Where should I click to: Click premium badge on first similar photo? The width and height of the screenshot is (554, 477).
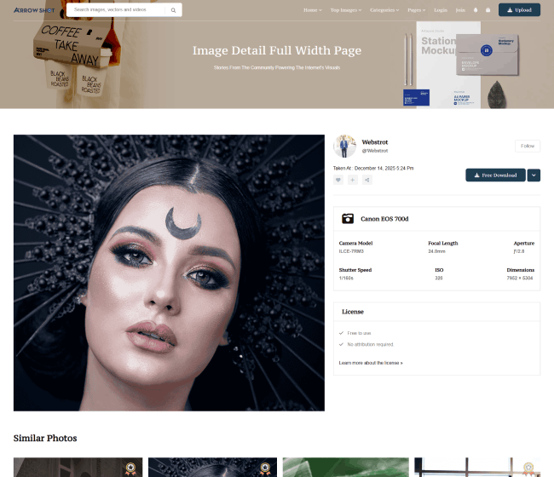[x=130, y=468]
